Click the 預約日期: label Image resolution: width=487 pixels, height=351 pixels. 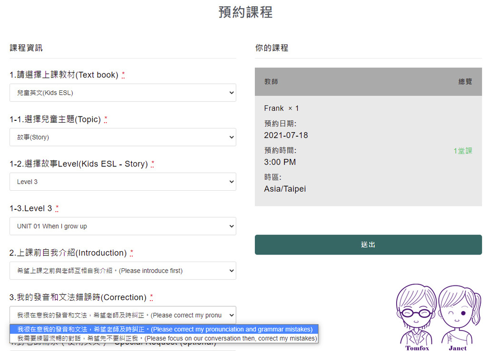[x=280, y=124]
